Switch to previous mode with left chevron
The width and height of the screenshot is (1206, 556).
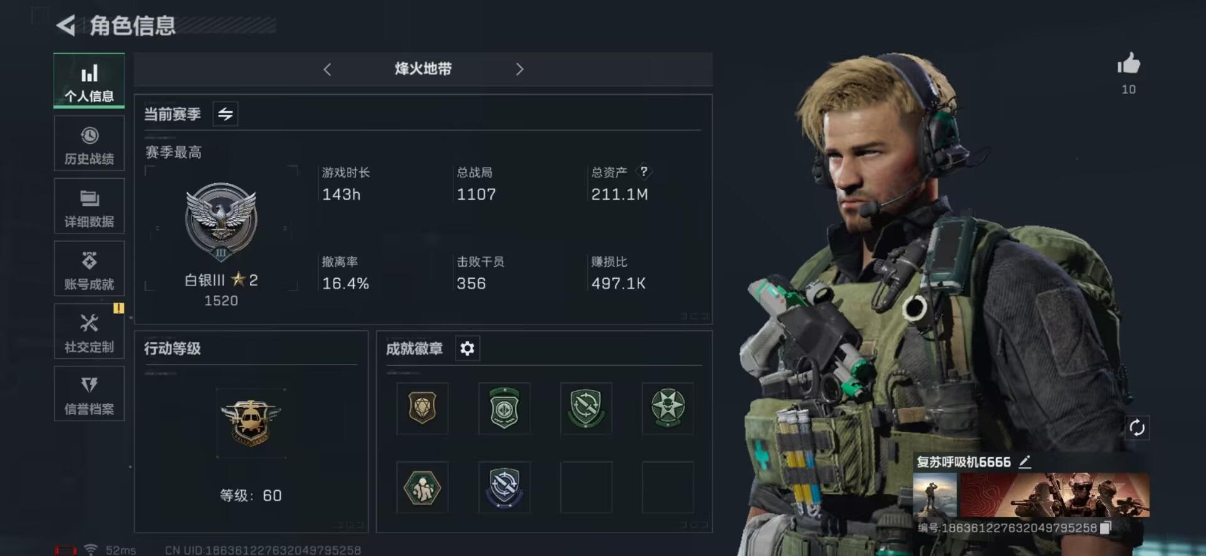pyautogui.click(x=327, y=69)
